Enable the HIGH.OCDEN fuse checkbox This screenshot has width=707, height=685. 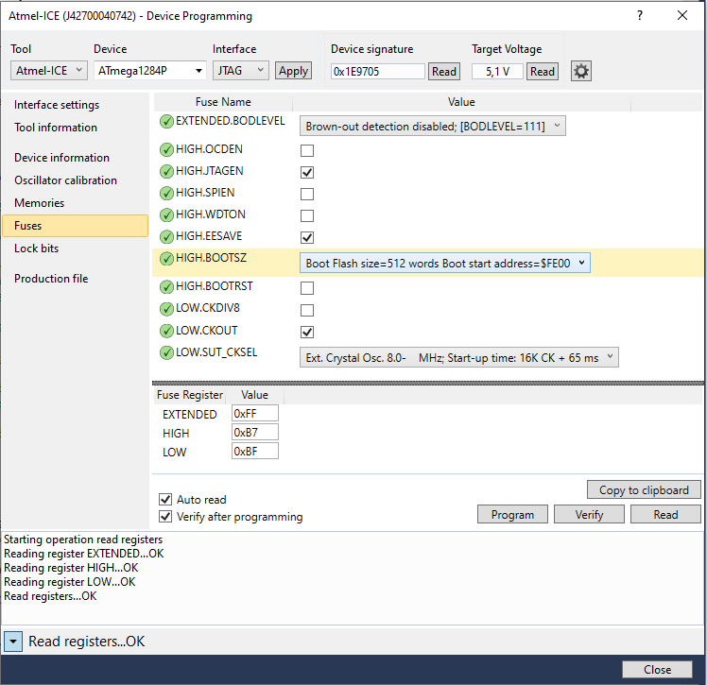coord(307,151)
